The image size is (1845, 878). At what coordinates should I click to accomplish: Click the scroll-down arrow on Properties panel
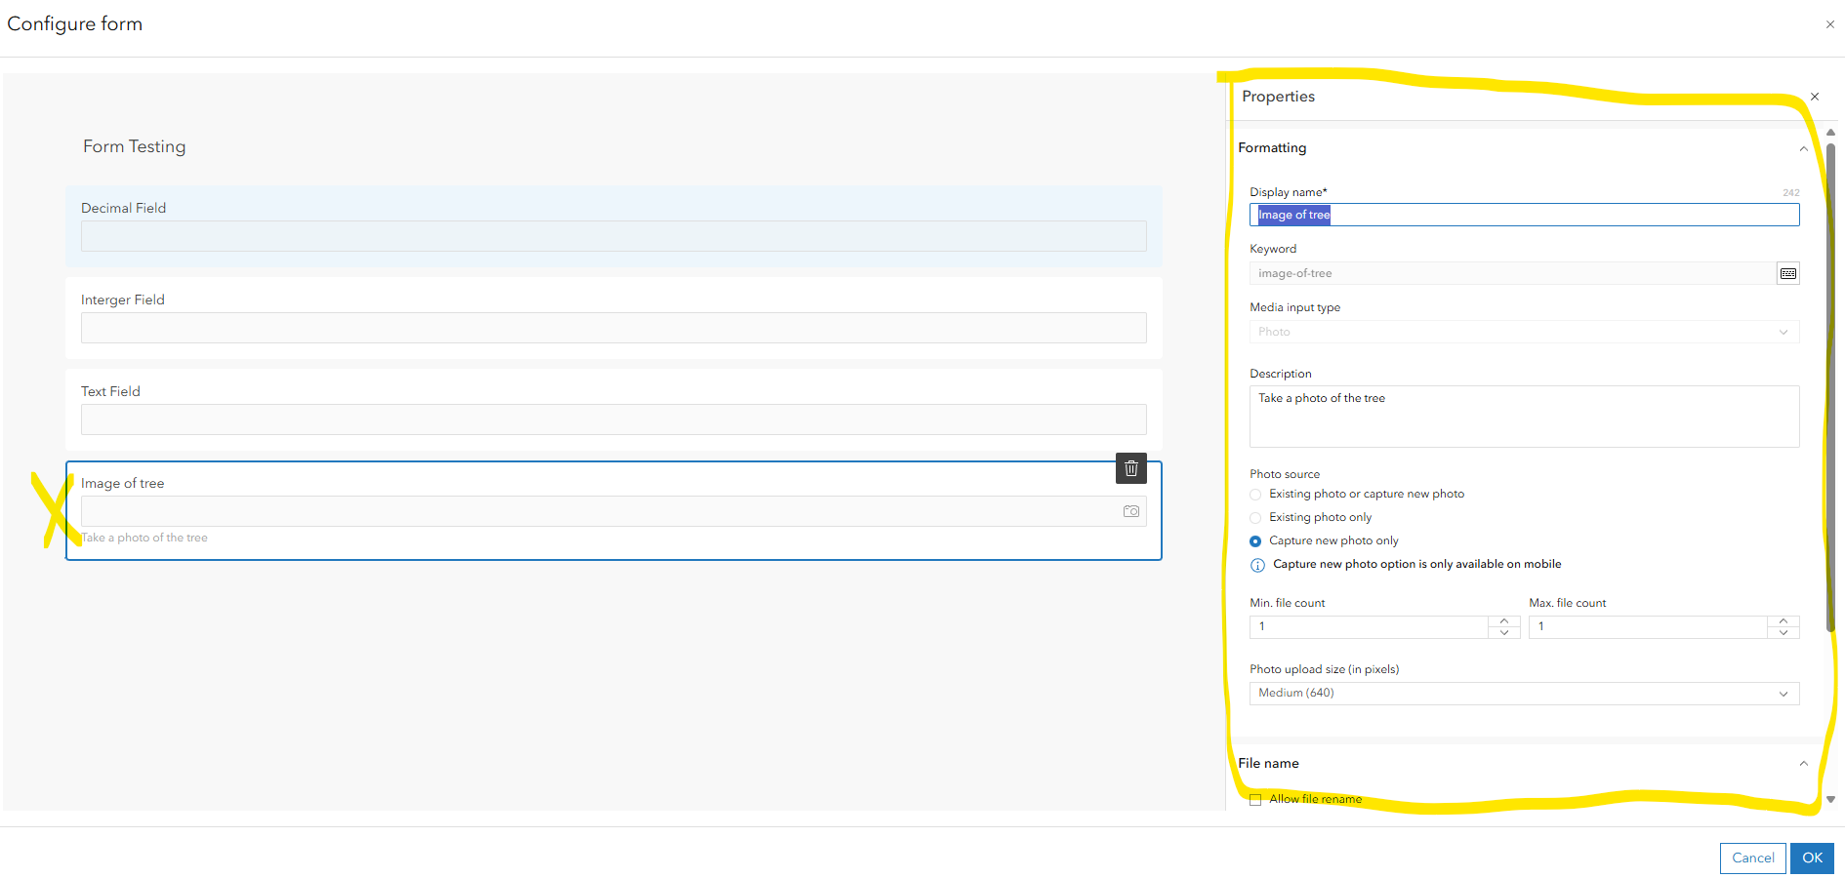click(1829, 798)
